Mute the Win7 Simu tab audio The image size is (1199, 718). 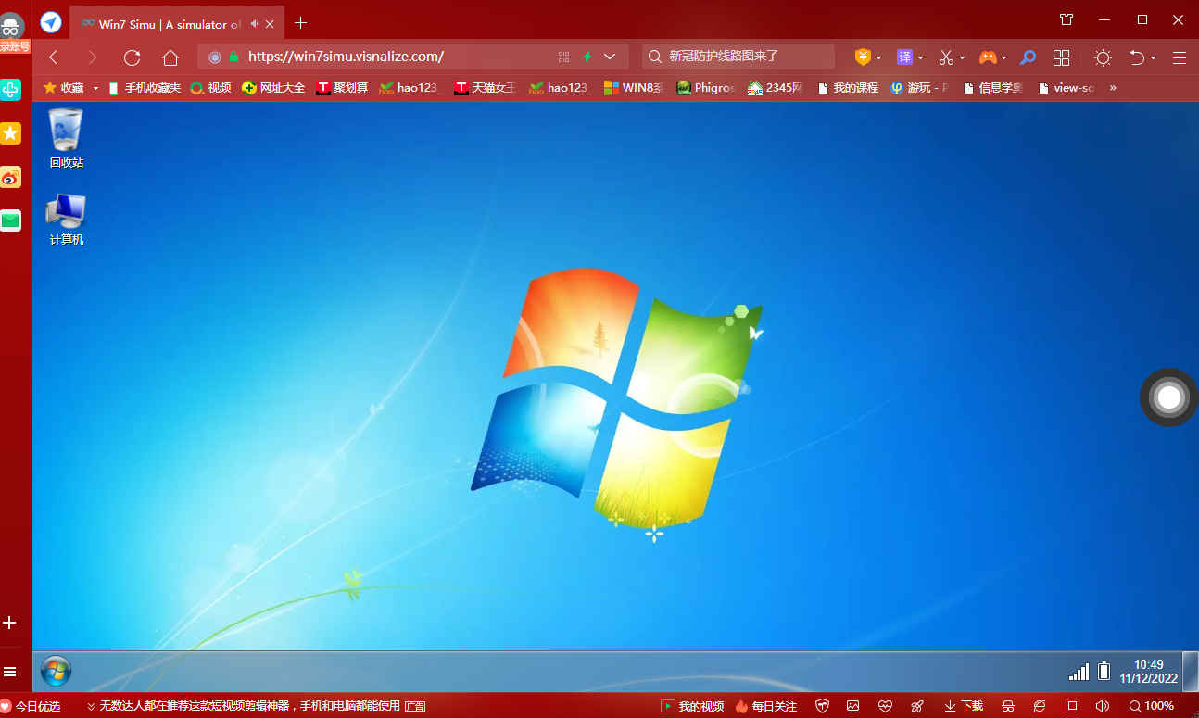point(255,24)
